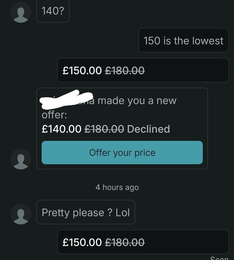Screen dimensions: 234x260
Task: Select the "140?" message bubble
Action: pos(53,11)
